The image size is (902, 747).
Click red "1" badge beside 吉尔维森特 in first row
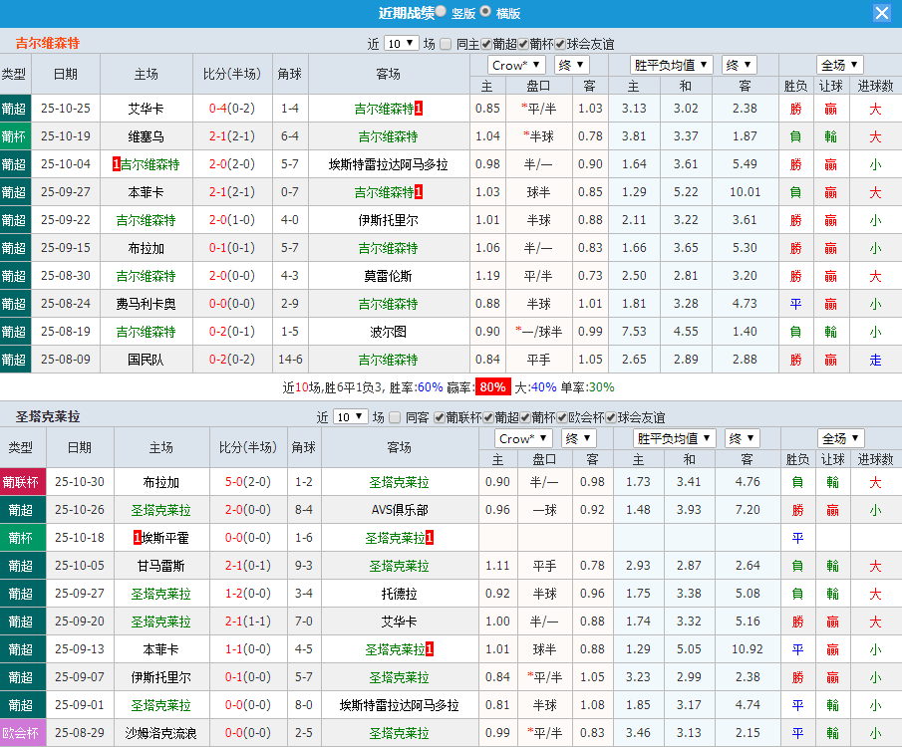pos(419,108)
